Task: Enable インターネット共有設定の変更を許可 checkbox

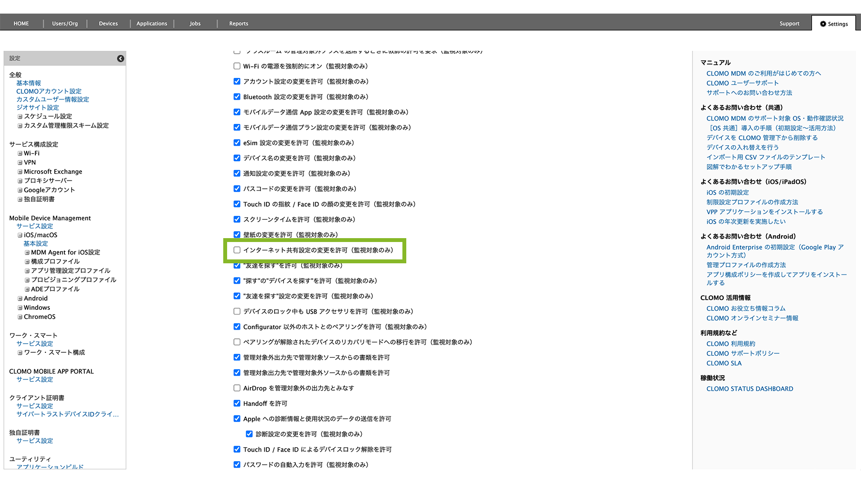Action: (237, 250)
